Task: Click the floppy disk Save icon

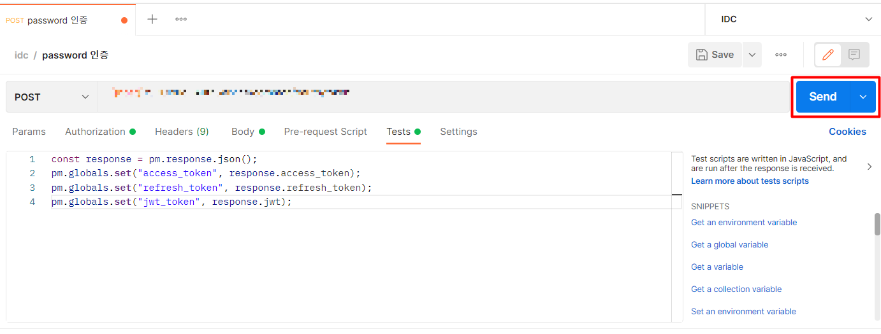Action: [x=701, y=55]
